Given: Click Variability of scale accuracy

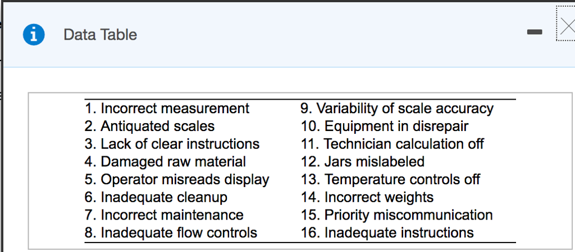Looking at the screenshot, I should (397, 108).
